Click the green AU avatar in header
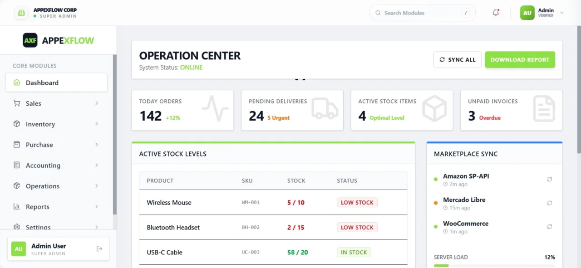The height and width of the screenshot is (268, 581). coord(527,13)
